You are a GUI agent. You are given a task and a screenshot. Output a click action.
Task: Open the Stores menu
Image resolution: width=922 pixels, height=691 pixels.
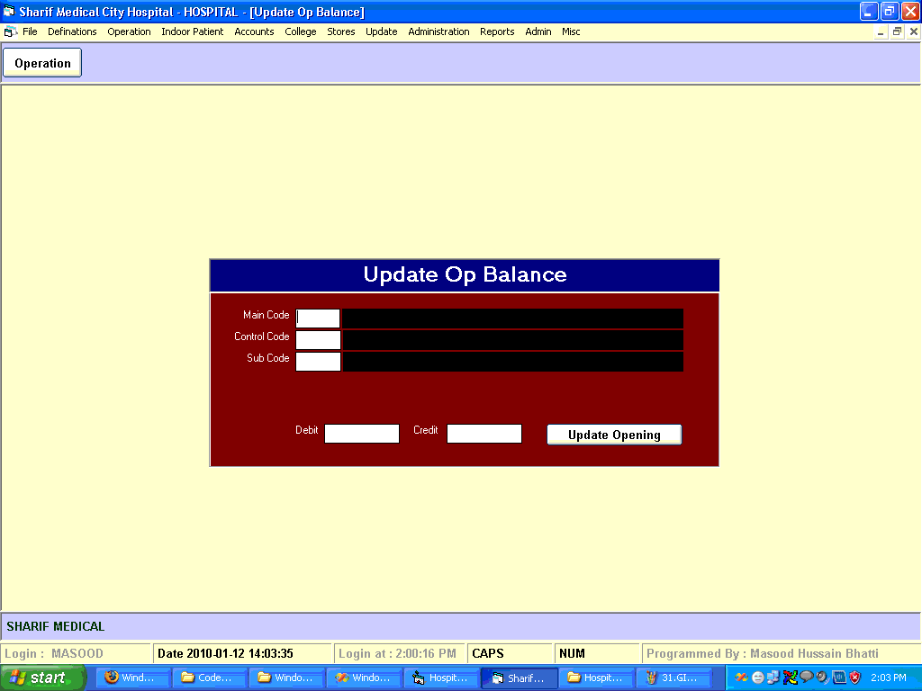(341, 31)
